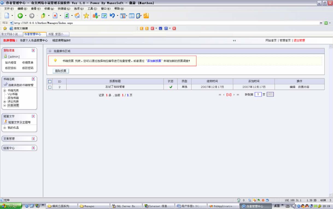Collapse the 批量操作区域 section toggle

click(x=50, y=51)
